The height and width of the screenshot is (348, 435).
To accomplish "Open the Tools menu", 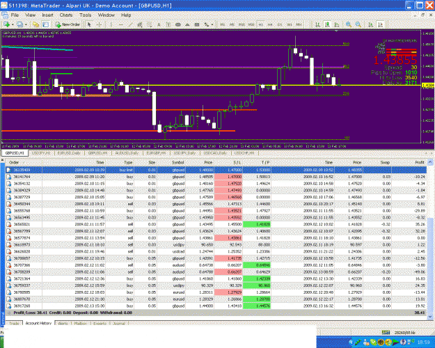I will [x=85, y=15].
